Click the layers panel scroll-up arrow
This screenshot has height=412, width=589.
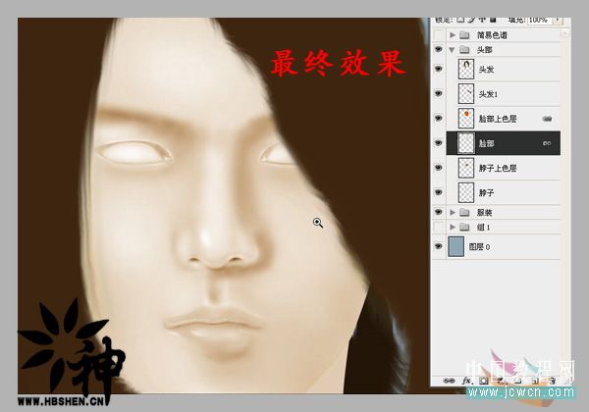pos(564,34)
